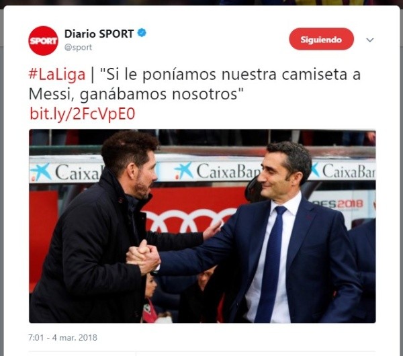Open the Diario SPORT profile name
Image resolution: width=403 pixels, height=356 pixels.
point(99,34)
